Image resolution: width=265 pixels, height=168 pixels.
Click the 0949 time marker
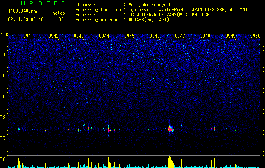pos(230,36)
